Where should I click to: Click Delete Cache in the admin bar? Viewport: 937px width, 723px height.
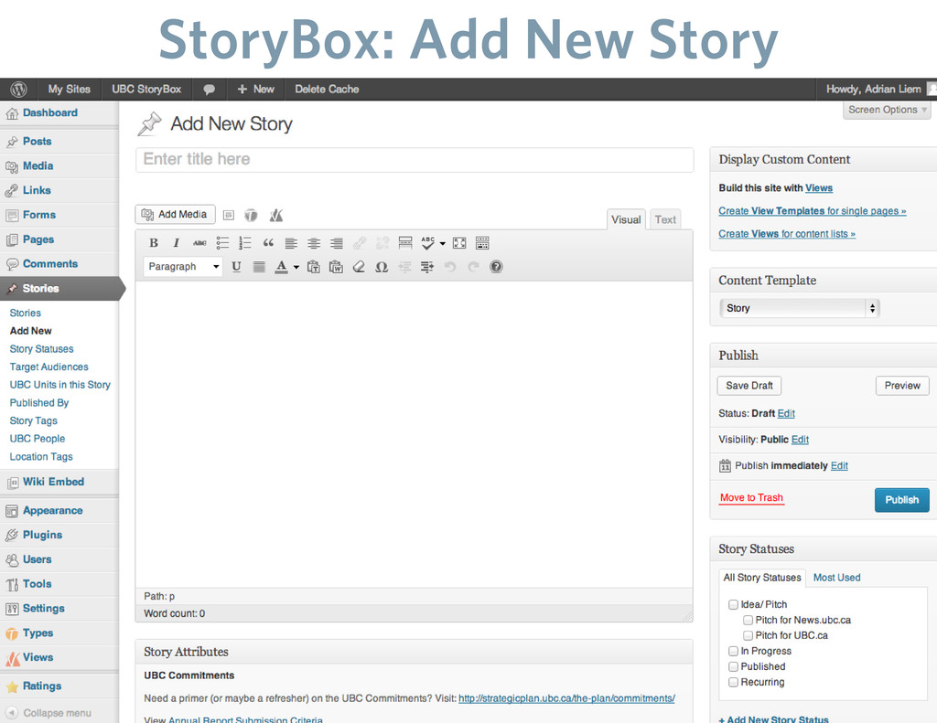coord(327,89)
